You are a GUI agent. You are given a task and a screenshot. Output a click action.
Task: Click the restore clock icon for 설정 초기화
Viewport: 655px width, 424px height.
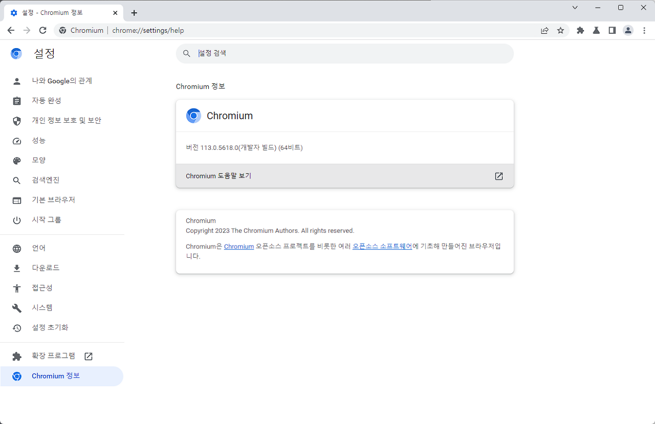point(17,328)
